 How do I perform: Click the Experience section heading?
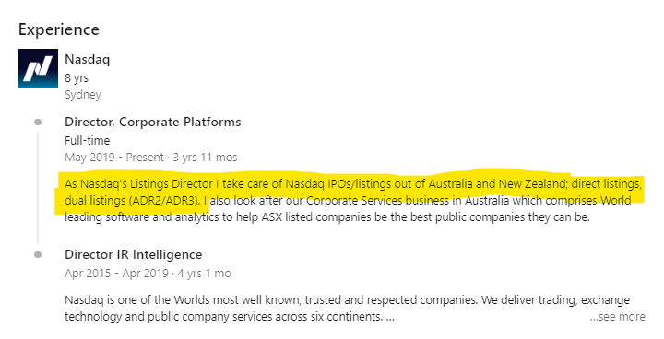59,29
